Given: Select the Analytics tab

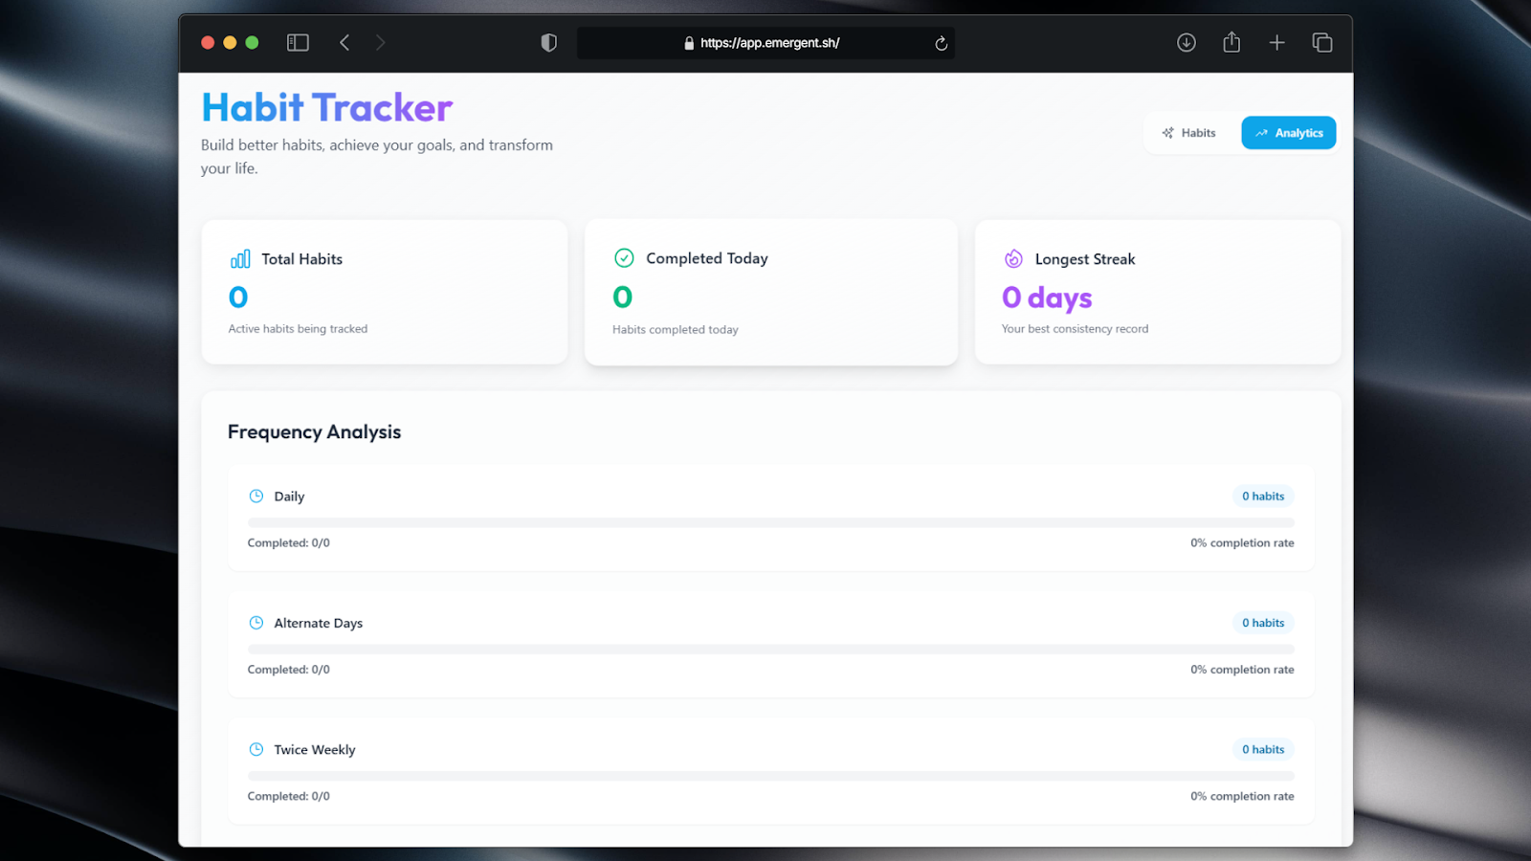Looking at the screenshot, I should (1289, 133).
